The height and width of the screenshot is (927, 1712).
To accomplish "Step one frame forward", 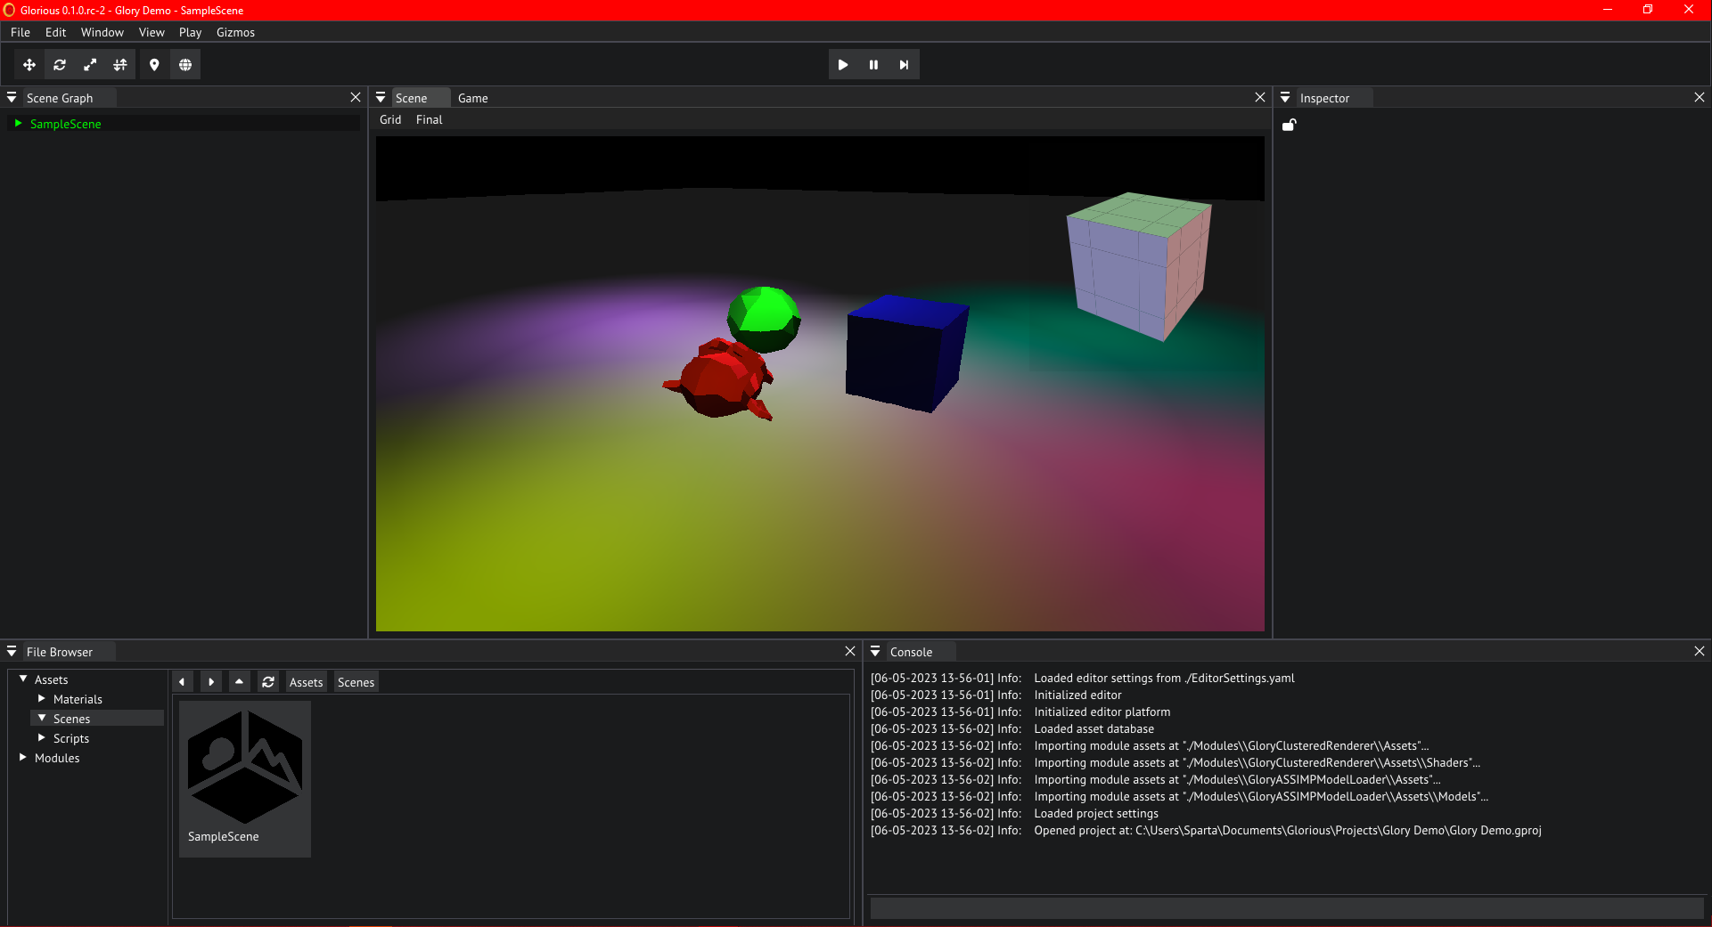I will (x=904, y=65).
